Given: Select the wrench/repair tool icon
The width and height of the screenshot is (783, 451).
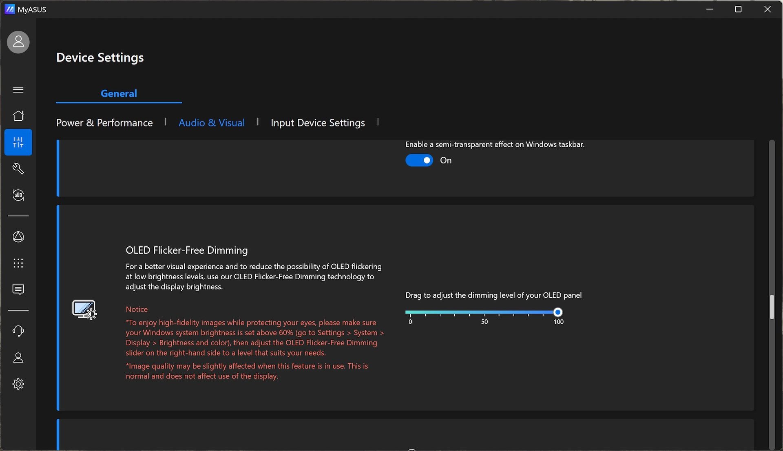Looking at the screenshot, I should (x=18, y=169).
